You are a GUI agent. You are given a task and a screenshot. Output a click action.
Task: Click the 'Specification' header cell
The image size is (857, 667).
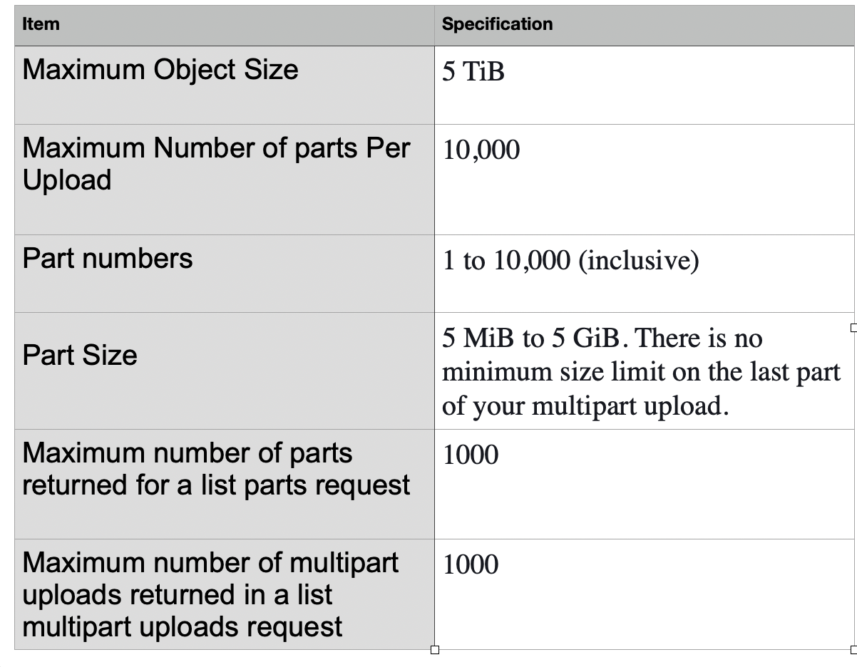point(645,26)
